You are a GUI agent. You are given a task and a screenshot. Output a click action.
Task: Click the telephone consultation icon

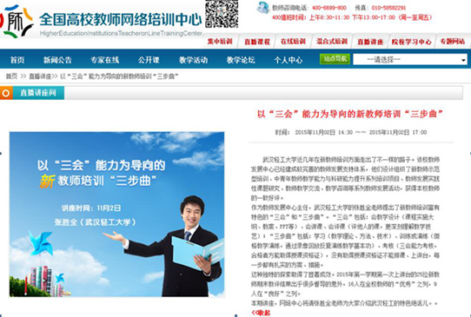[x=263, y=8]
